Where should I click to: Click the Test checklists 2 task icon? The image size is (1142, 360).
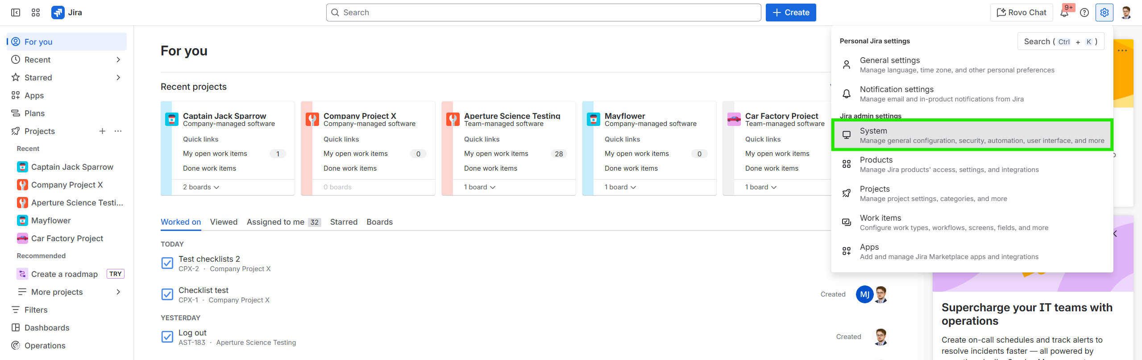[167, 263]
